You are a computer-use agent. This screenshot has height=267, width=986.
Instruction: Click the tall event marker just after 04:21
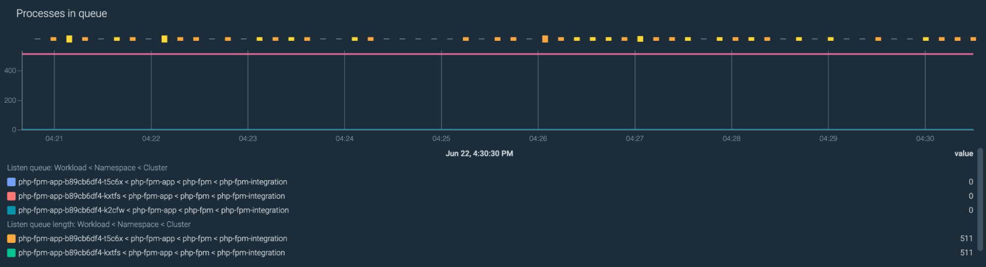point(69,39)
